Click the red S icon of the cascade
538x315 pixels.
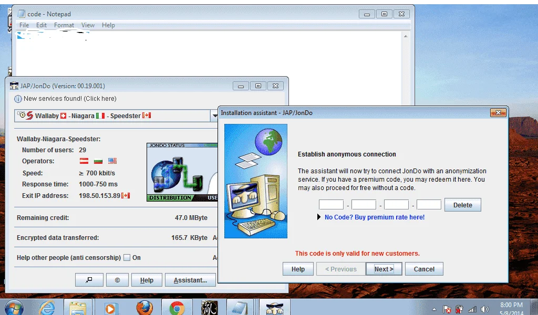[x=30, y=115]
